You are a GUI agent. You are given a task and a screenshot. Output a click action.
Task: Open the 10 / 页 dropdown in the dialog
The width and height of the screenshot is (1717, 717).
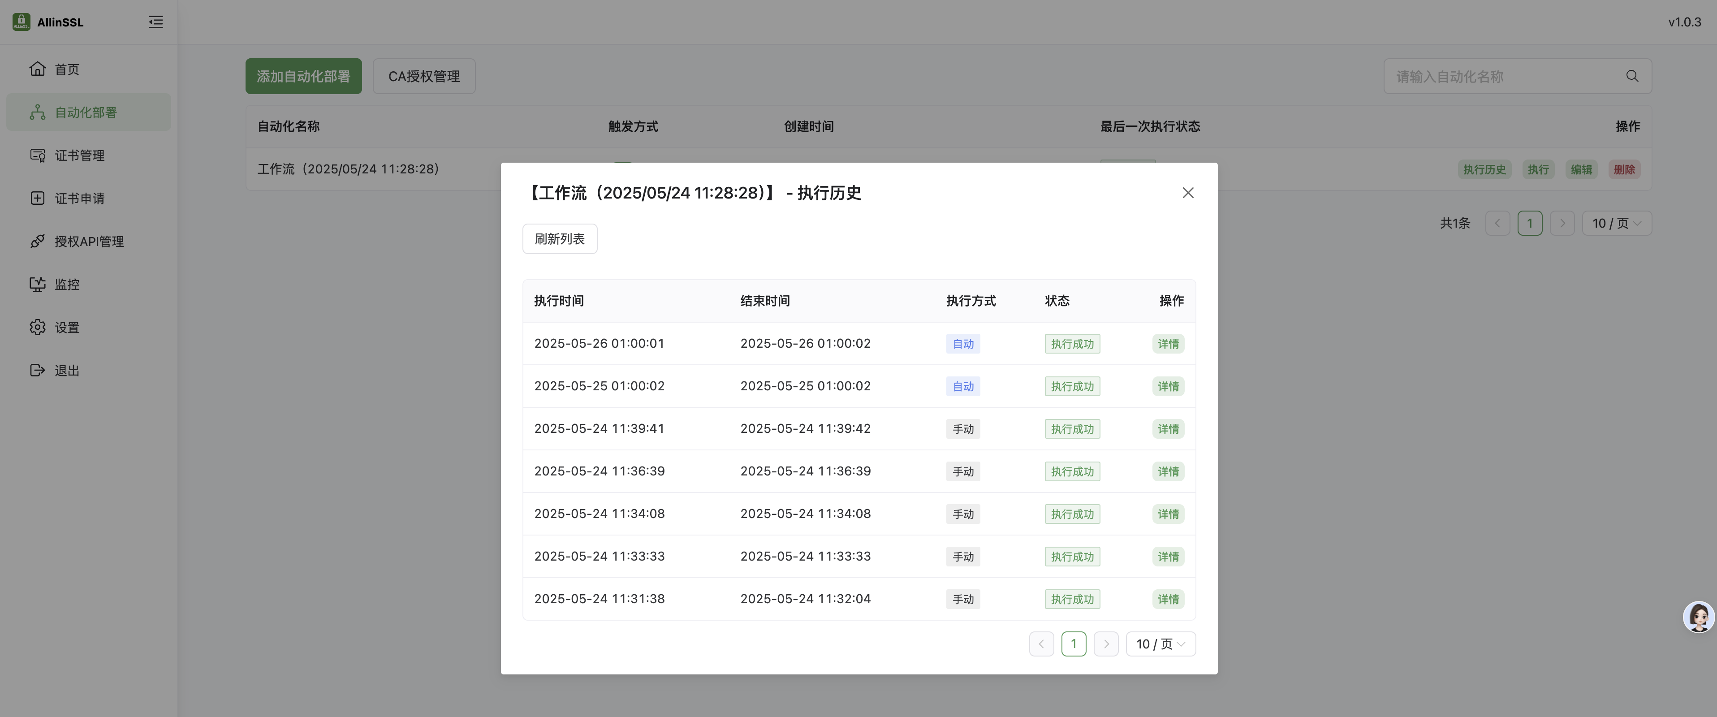pos(1160,644)
